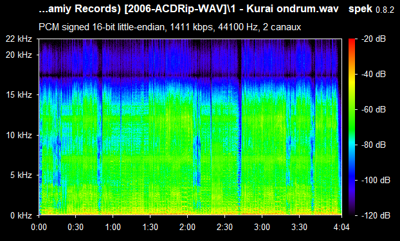Image resolution: width=400 pixels, height=241 pixels.
Task: Click the 20 kHz frequency axis label
Action: click(19, 55)
